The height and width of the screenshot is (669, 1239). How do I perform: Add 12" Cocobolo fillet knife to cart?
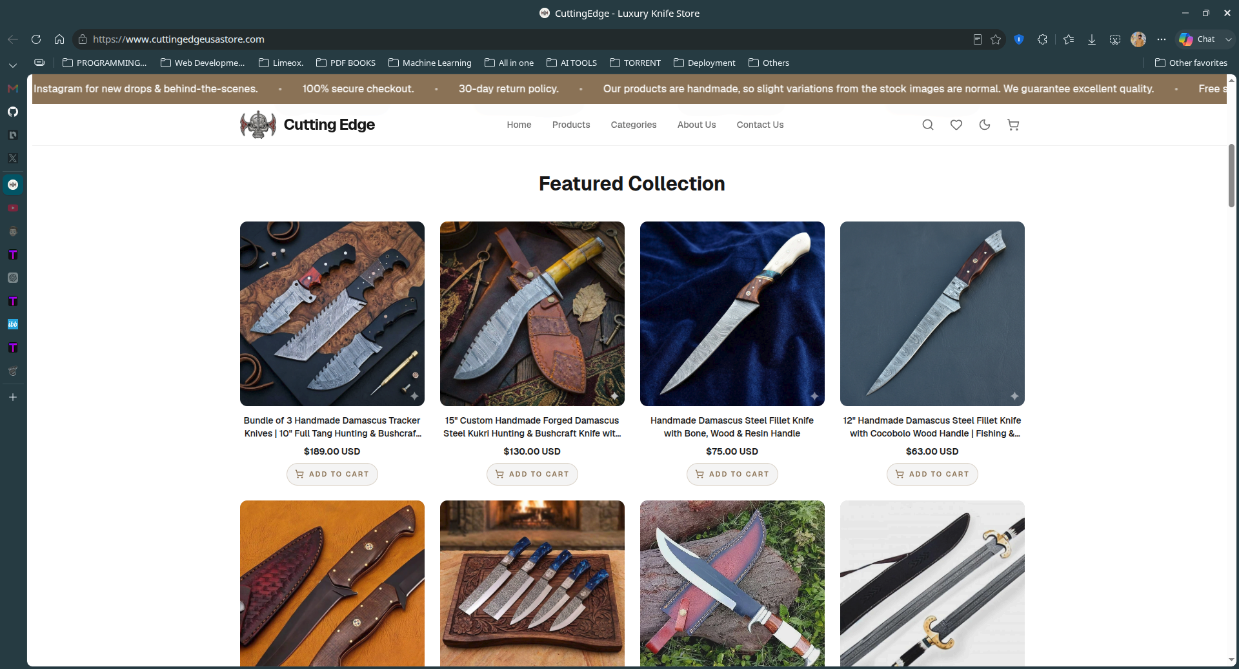click(x=932, y=474)
